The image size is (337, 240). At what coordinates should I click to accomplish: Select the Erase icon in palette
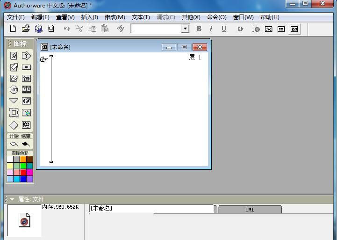click(x=14, y=78)
